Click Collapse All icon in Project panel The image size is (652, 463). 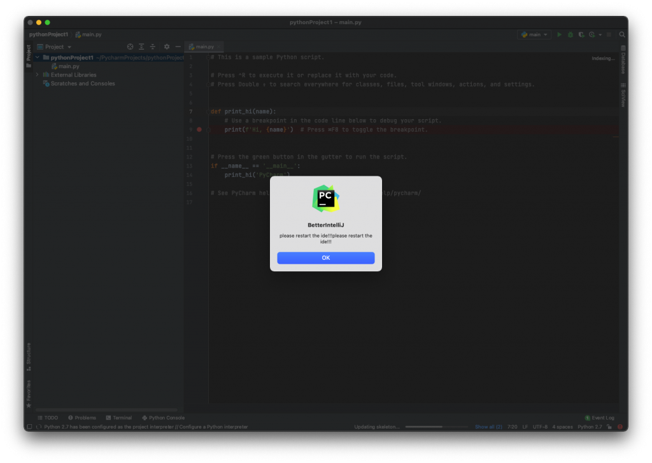point(153,47)
